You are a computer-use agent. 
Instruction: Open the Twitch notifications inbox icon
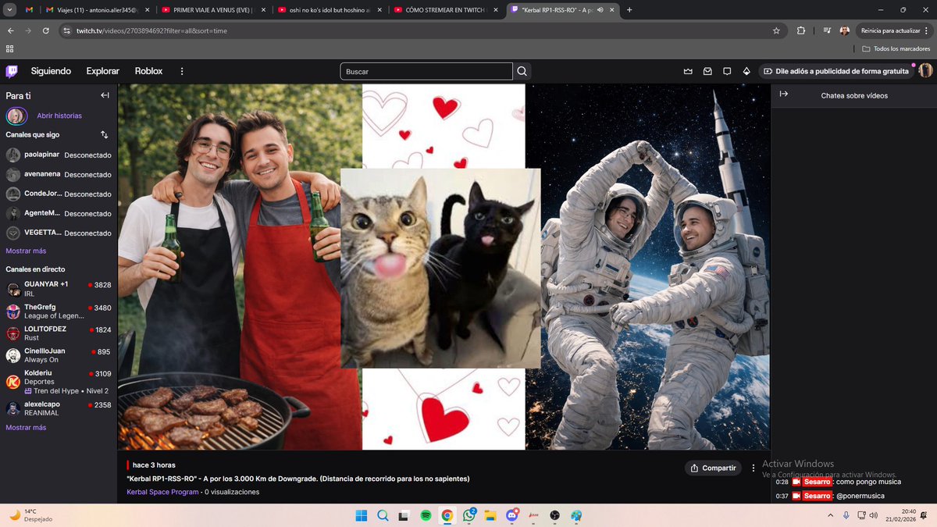point(707,71)
